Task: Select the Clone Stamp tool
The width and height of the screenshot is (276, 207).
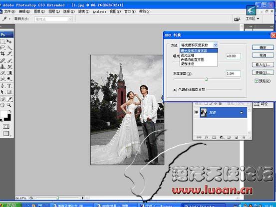Action: coord(2,67)
